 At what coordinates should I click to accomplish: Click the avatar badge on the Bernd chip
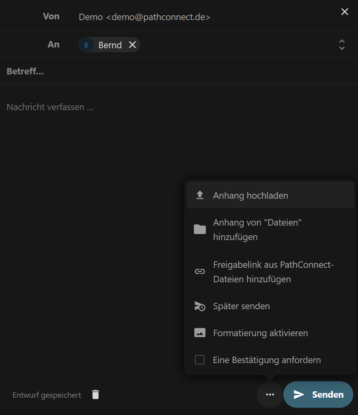(x=86, y=45)
